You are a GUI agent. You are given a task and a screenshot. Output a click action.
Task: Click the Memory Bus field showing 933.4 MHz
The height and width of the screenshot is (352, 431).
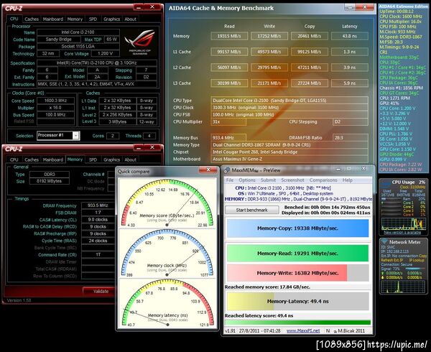tap(228, 138)
